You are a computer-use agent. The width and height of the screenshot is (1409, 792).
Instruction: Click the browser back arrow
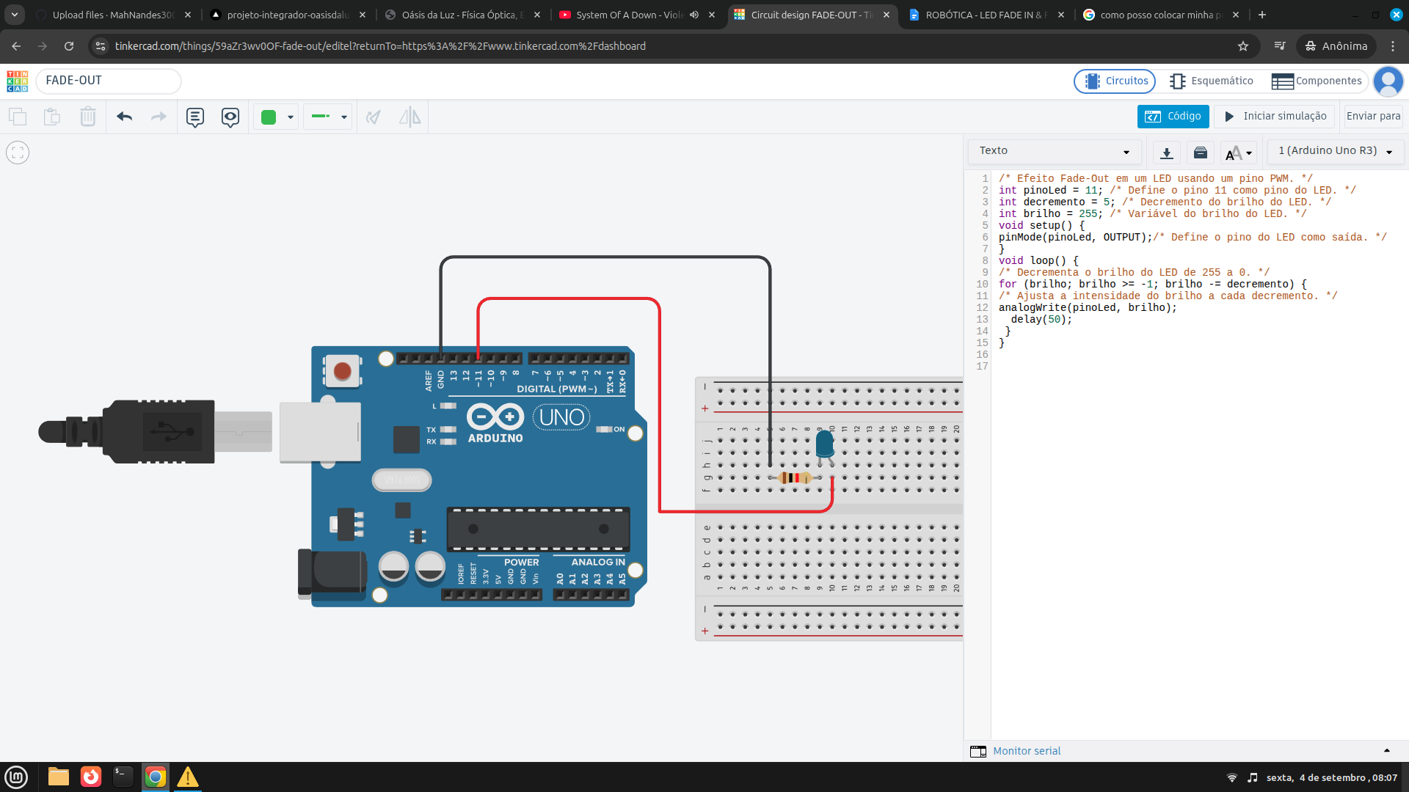click(x=16, y=46)
